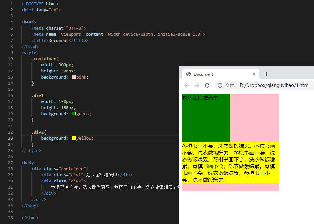Screen dimensions: 314x224
Task: Open the site information icon in address bar
Action: coord(220,85)
